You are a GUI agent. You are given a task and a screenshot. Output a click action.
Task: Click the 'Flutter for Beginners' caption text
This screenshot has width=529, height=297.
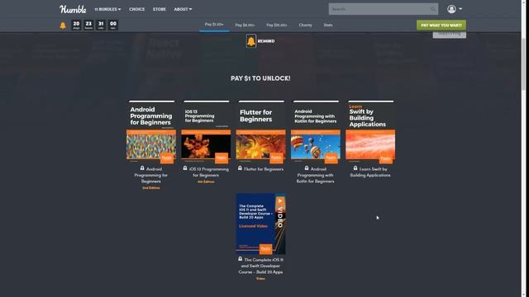pos(264,169)
